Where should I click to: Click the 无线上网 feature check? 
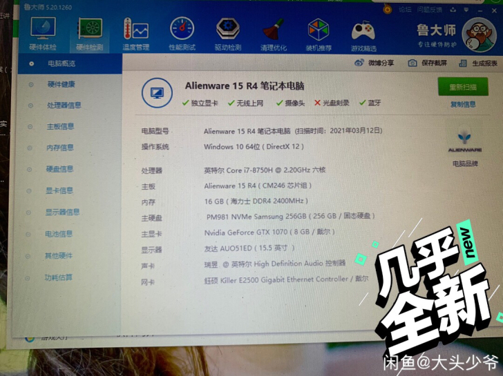coord(246,103)
